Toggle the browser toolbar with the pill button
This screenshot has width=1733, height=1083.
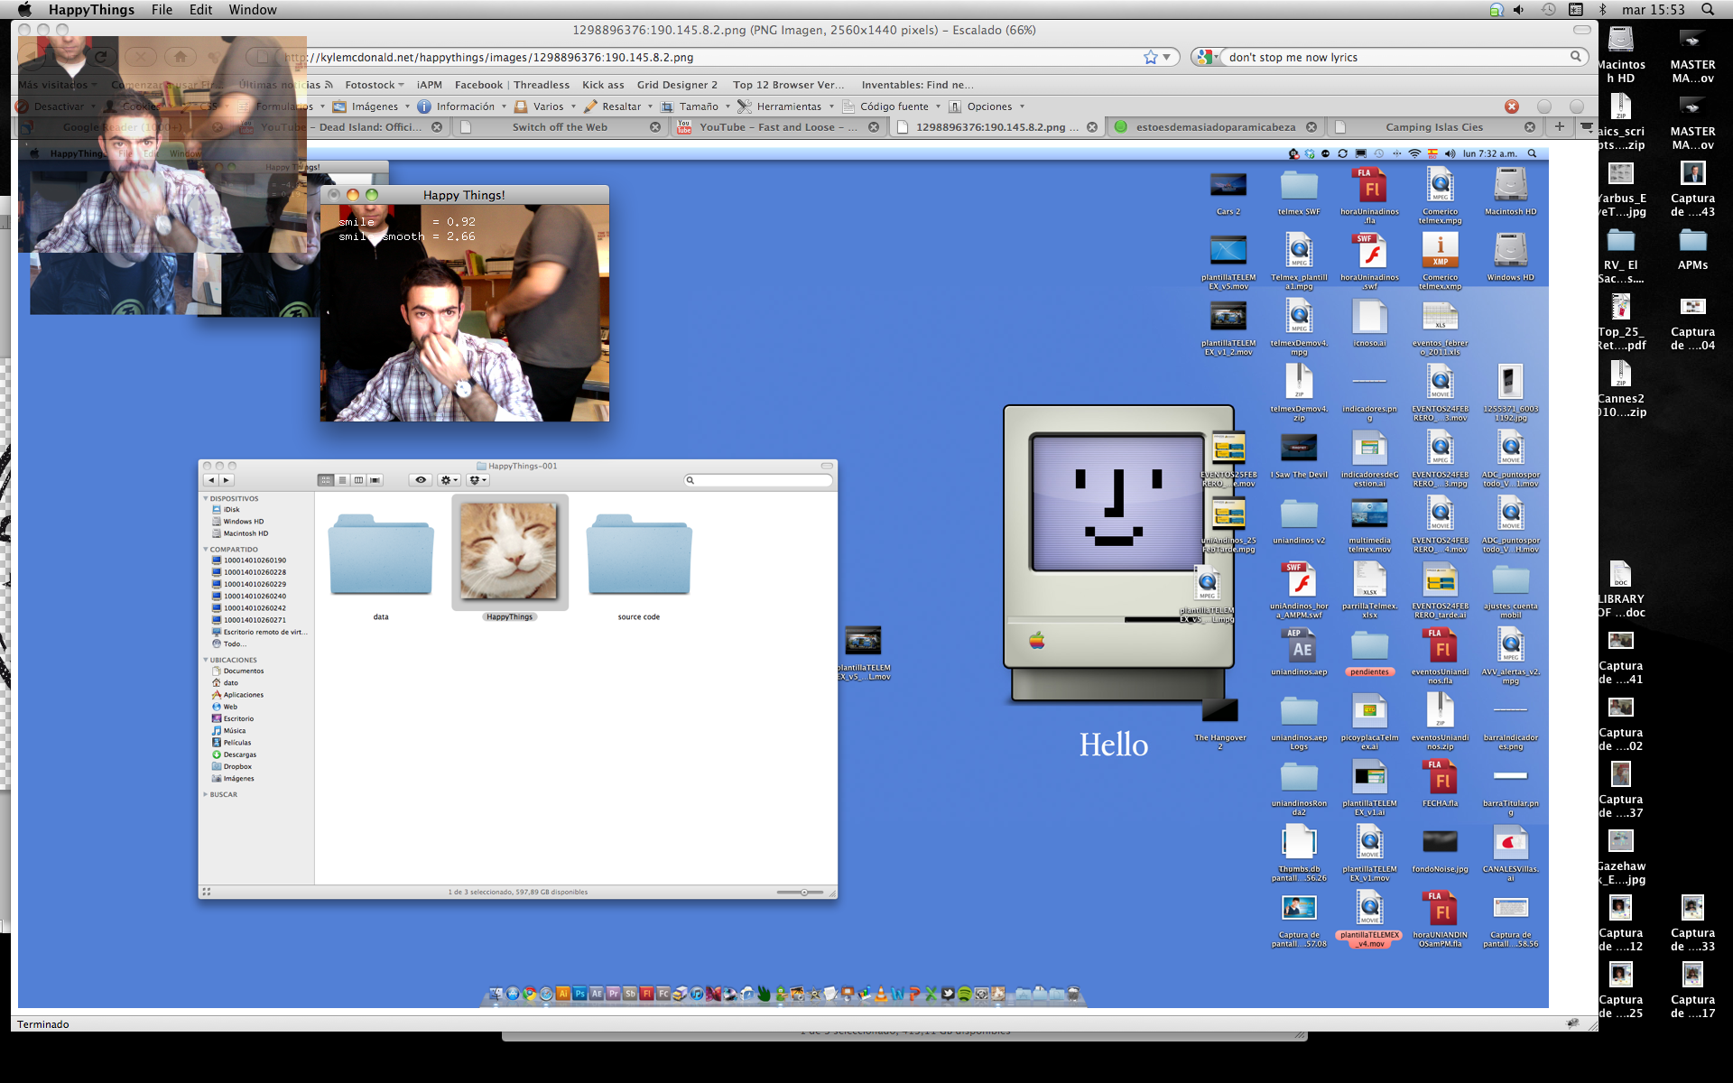pyautogui.click(x=1581, y=30)
